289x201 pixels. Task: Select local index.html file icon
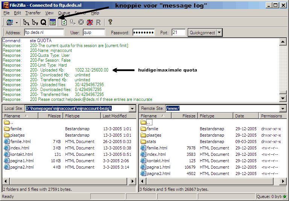pos(7,148)
